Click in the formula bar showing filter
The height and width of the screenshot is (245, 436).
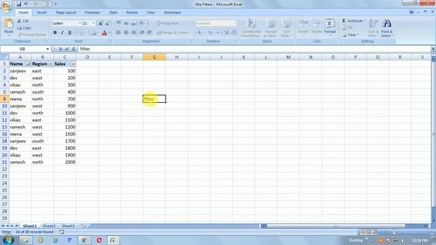click(x=254, y=49)
